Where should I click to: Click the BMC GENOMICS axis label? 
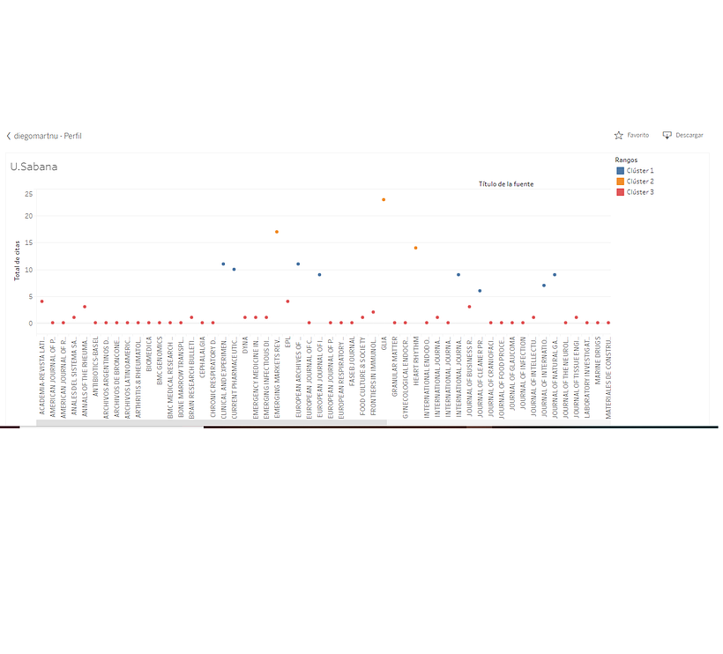click(160, 360)
